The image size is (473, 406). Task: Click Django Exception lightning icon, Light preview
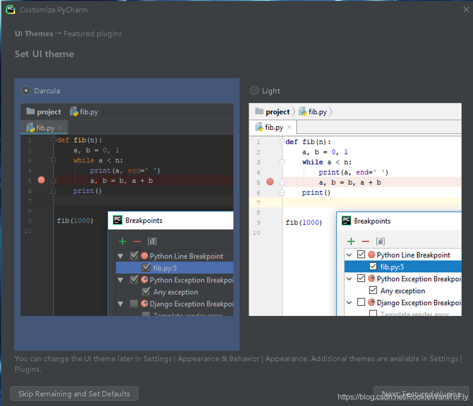(x=372, y=302)
